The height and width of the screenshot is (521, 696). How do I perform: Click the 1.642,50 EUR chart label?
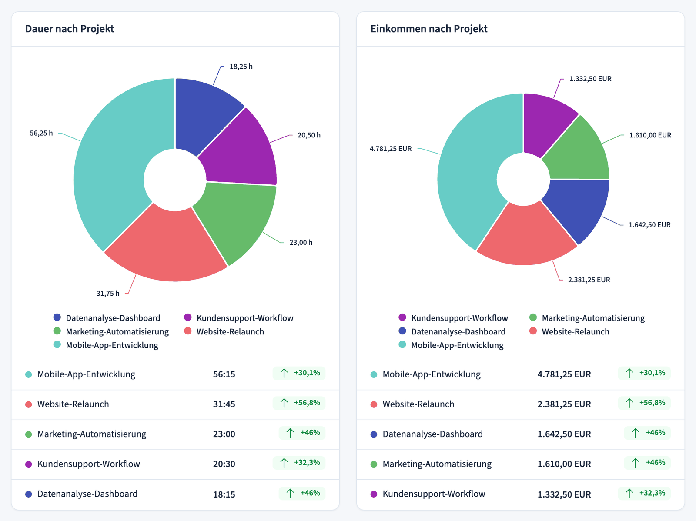(649, 225)
